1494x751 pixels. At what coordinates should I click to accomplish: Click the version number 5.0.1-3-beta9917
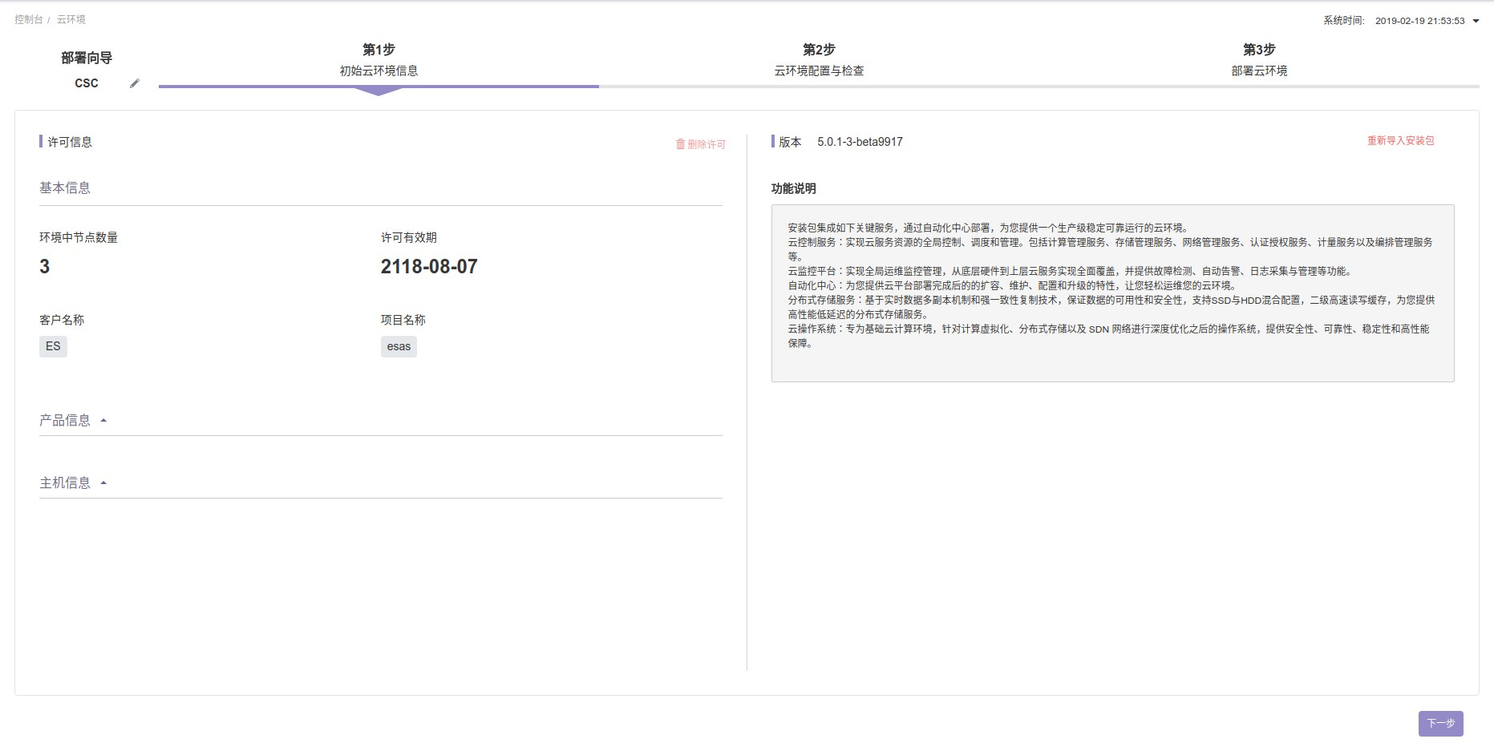(x=860, y=142)
